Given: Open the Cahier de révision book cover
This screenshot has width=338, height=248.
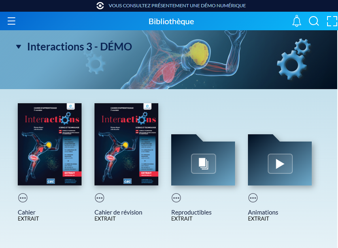Looking at the screenshot, I should 126,144.
